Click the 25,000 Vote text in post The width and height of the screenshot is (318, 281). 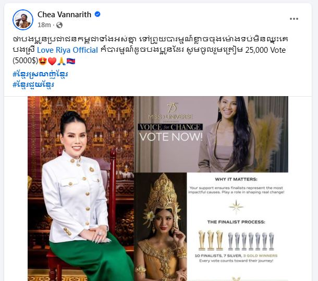point(265,50)
